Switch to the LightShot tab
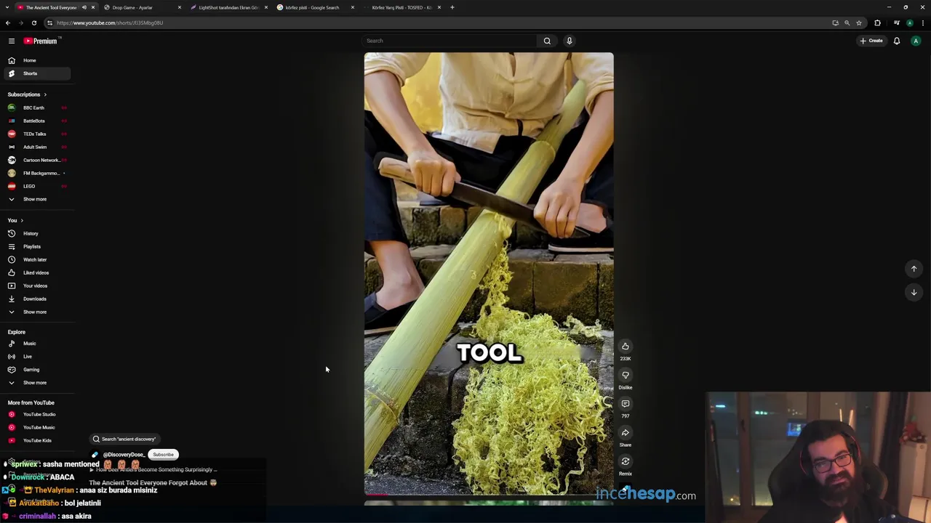 point(228,7)
